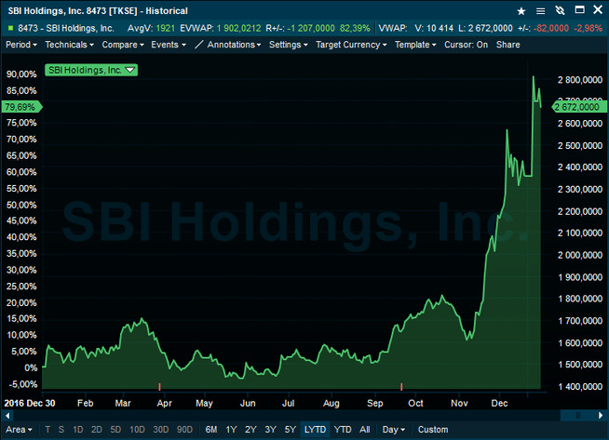Click the Custom range button
The width and height of the screenshot is (609, 440).
433,430
